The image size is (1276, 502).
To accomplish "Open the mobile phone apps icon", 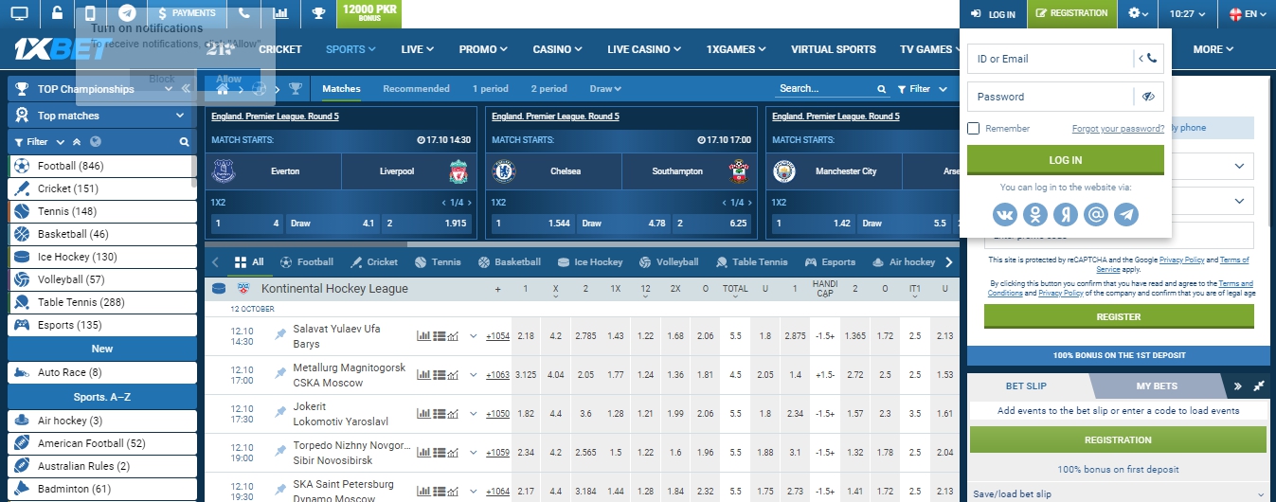I will [x=91, y=13].
